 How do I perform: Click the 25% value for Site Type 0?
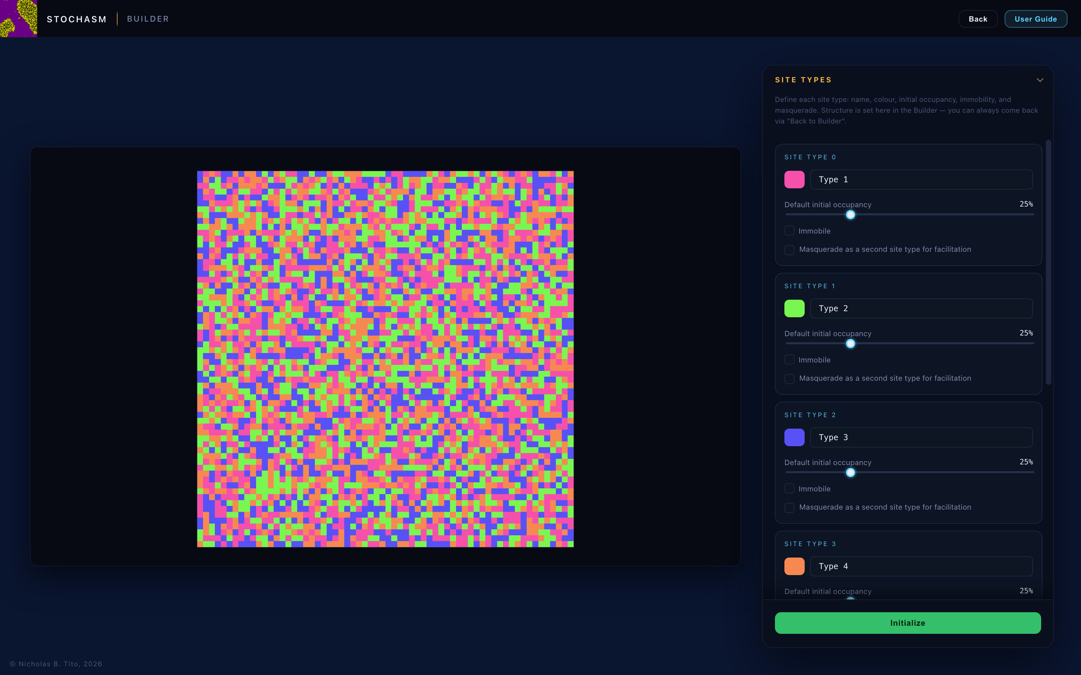tap(1026, 204)
